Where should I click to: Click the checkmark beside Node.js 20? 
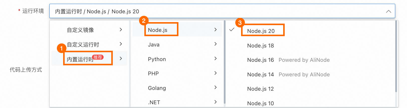(x=232, y=30)
